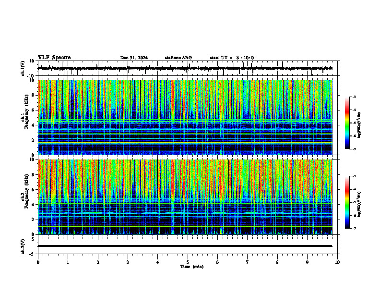
Task: Click the "5" tick on the ch.3(V) axis
Action: pos(33,239)
